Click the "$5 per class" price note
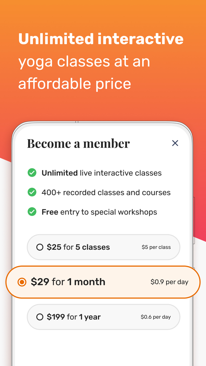 coord(156,247)
